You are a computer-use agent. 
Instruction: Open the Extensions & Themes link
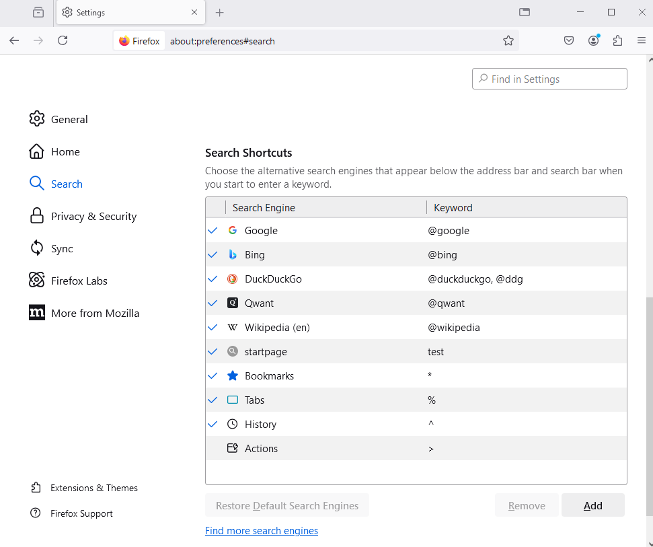[x=84, y=488]
